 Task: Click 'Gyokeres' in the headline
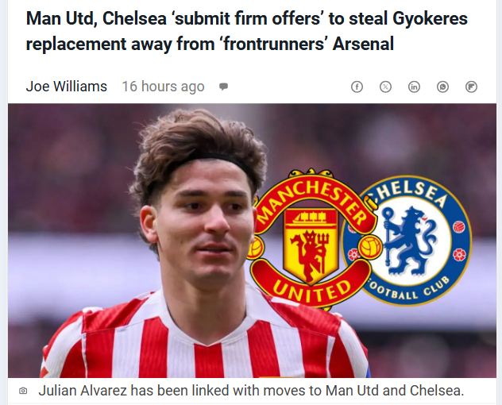430,18
